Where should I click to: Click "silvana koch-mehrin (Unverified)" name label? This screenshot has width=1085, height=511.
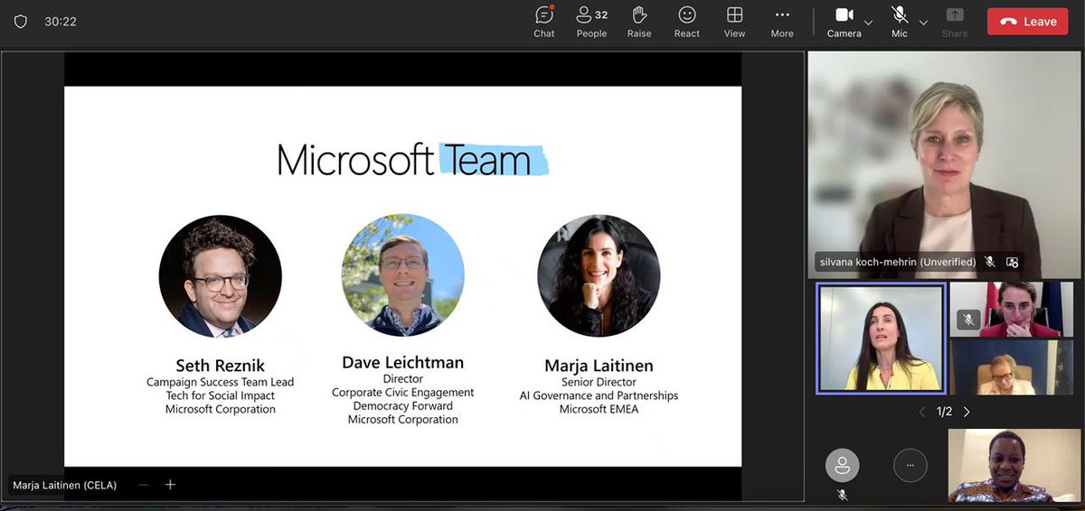click(x=898, y=262)
